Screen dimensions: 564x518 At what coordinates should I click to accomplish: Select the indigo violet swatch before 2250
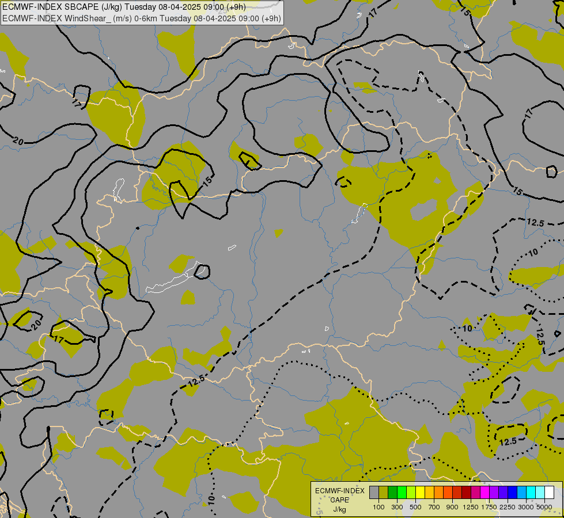[504, 493]
